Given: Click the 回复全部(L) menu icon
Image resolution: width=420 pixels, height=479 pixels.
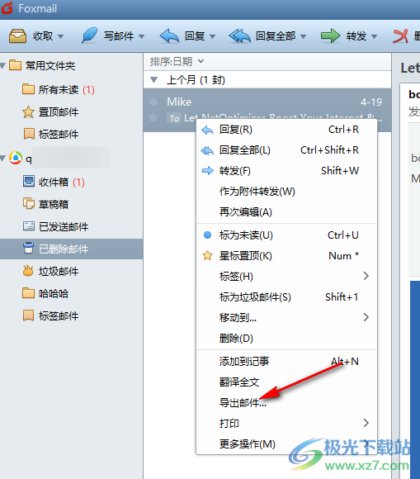Looking at the screenshot, I should (207, 150).
